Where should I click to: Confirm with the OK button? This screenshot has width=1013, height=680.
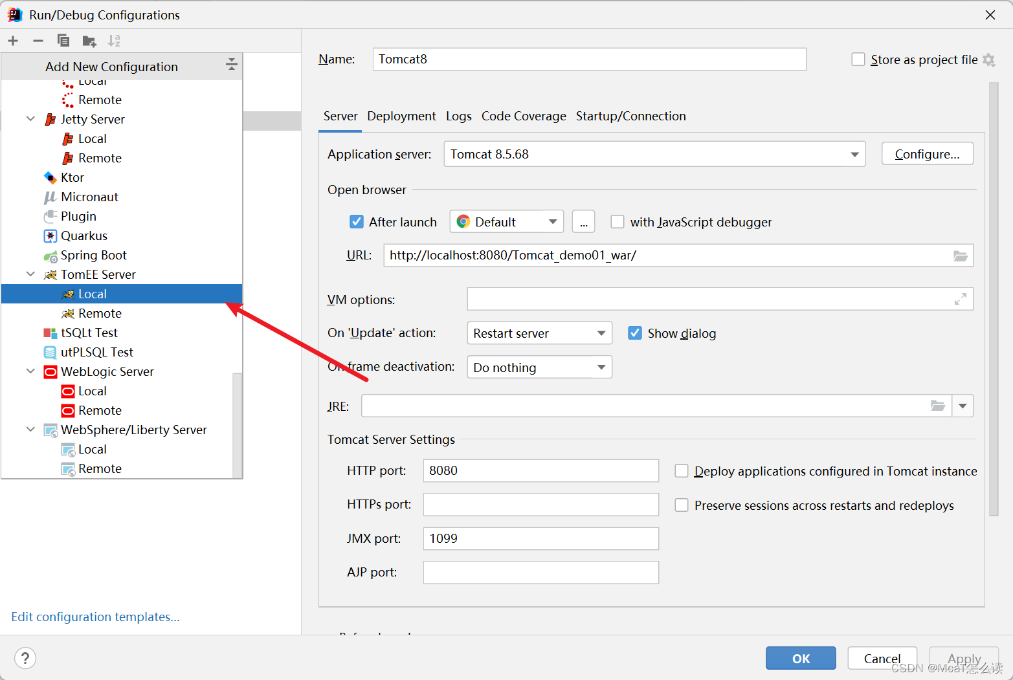(801, 658)
